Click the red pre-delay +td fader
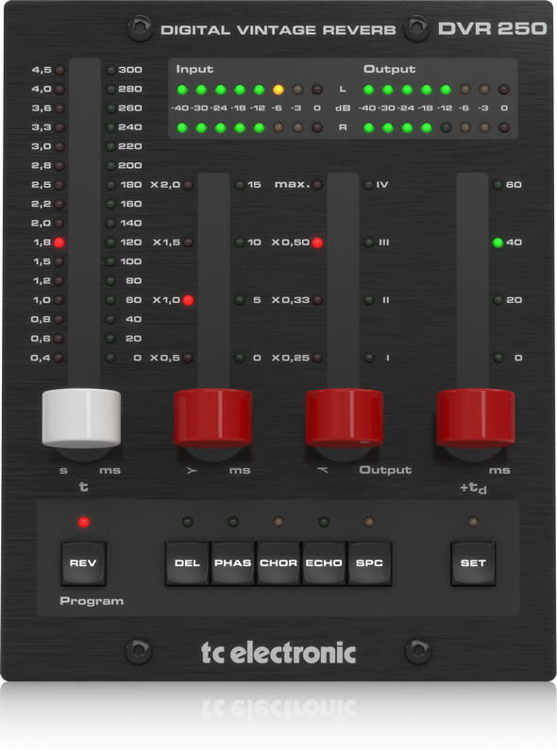The width and height of the screenshot is (557, 755). 475,418
